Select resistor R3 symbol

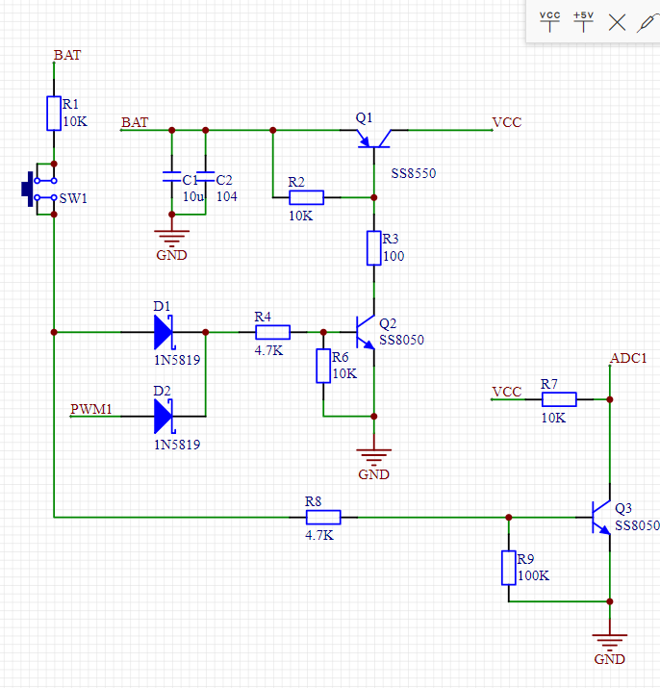374,248
